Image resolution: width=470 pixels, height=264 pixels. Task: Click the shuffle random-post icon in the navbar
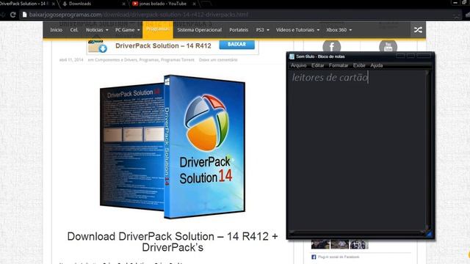(418, 30)
